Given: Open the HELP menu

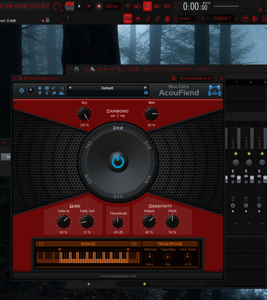Looking at the screenshot, I should click(45, 6).
